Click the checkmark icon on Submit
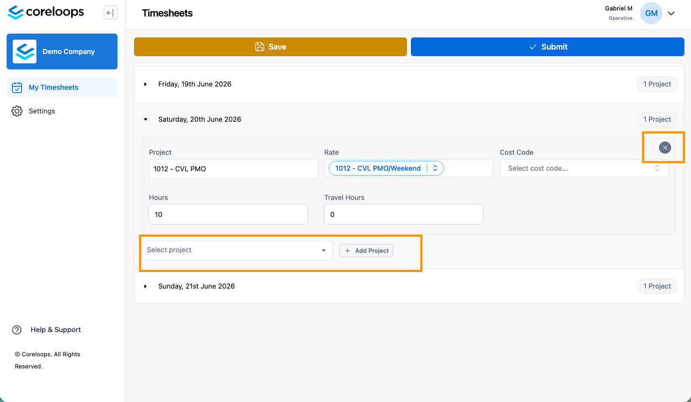 (533, 47)
